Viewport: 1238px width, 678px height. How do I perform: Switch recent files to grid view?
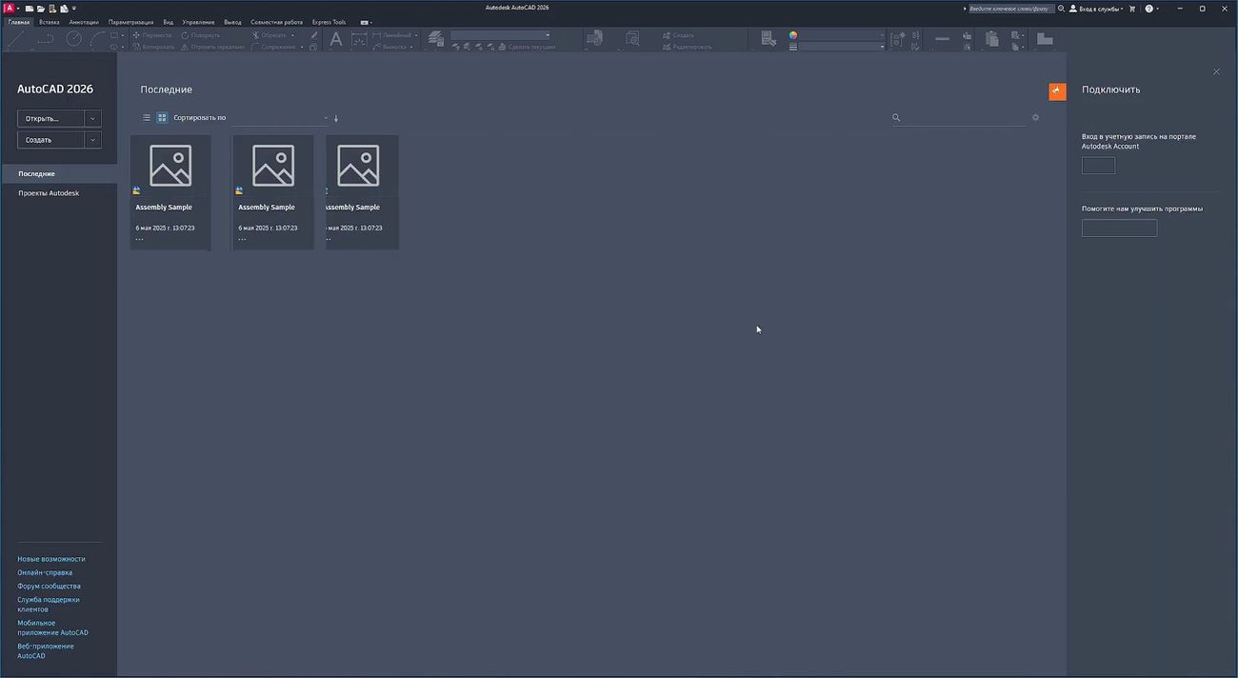tap(162, 117)
